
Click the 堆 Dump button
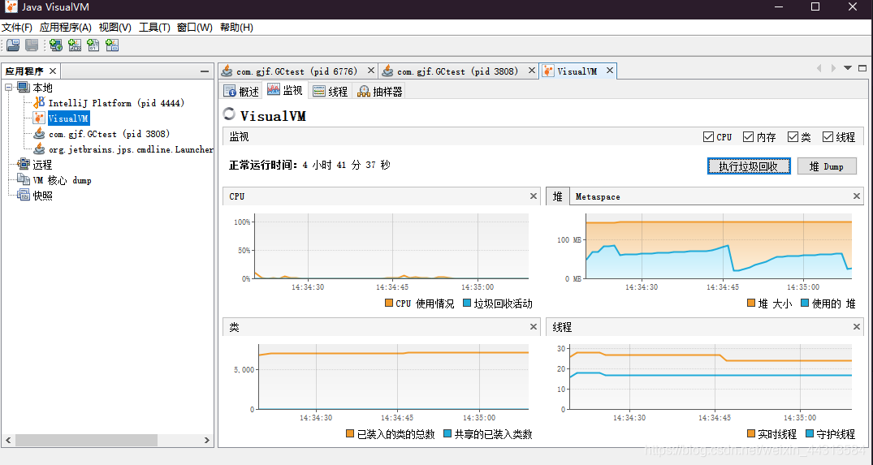click(x=827, y=166)
